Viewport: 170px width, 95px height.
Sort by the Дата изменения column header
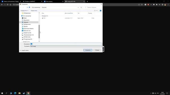tap(69, 13)
